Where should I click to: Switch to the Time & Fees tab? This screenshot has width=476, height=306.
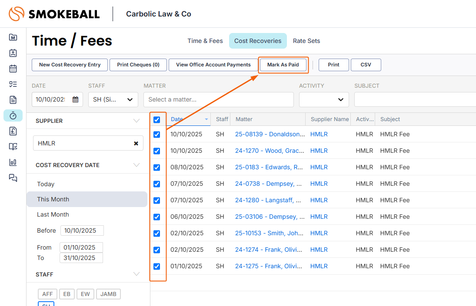205,41
